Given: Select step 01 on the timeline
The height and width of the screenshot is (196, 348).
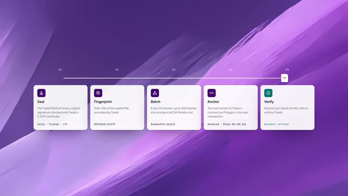Looking at the screenshot, I should [x=60, y=70].
